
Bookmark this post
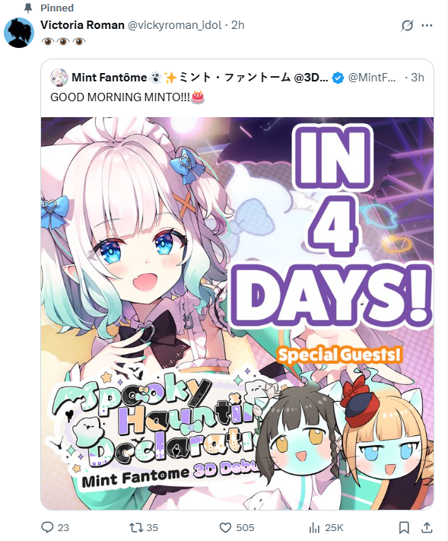(404, 527)
